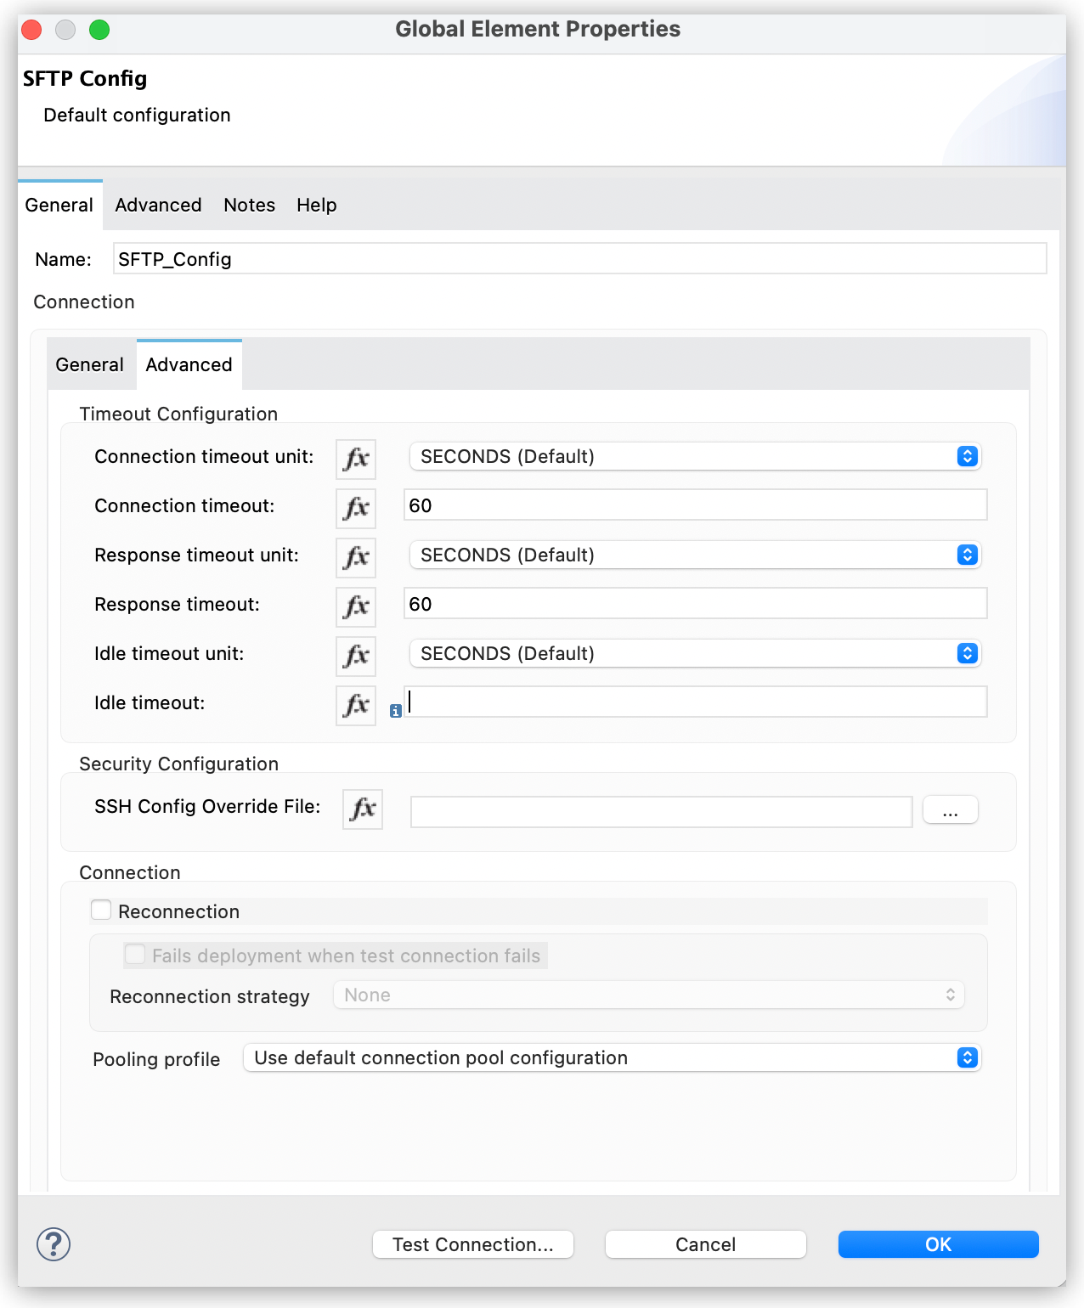Click Response timeout value field
This screenshot has width=1084, height=1308.
tap(695, 603)
